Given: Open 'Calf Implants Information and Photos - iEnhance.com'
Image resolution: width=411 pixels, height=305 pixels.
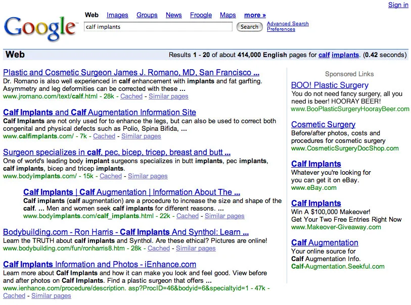Looking at the screenshot, I should click(x=100, y=265).
